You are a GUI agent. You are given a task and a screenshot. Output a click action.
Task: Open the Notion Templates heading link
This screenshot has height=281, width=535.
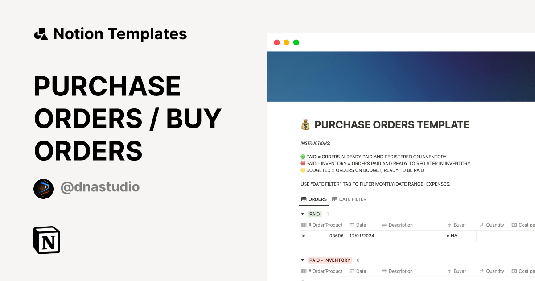[x=120, y=34]
